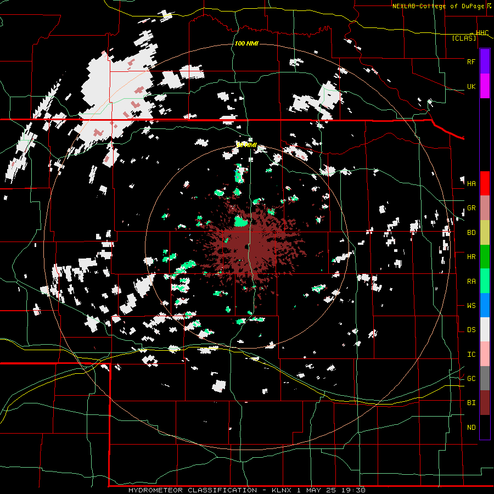Screen dimensions: 494x494
Task: Click the BD legend label
Action: (x=471, y=233)
